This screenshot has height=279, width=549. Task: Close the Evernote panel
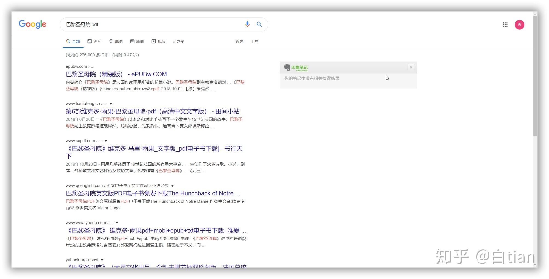point(411,67)
